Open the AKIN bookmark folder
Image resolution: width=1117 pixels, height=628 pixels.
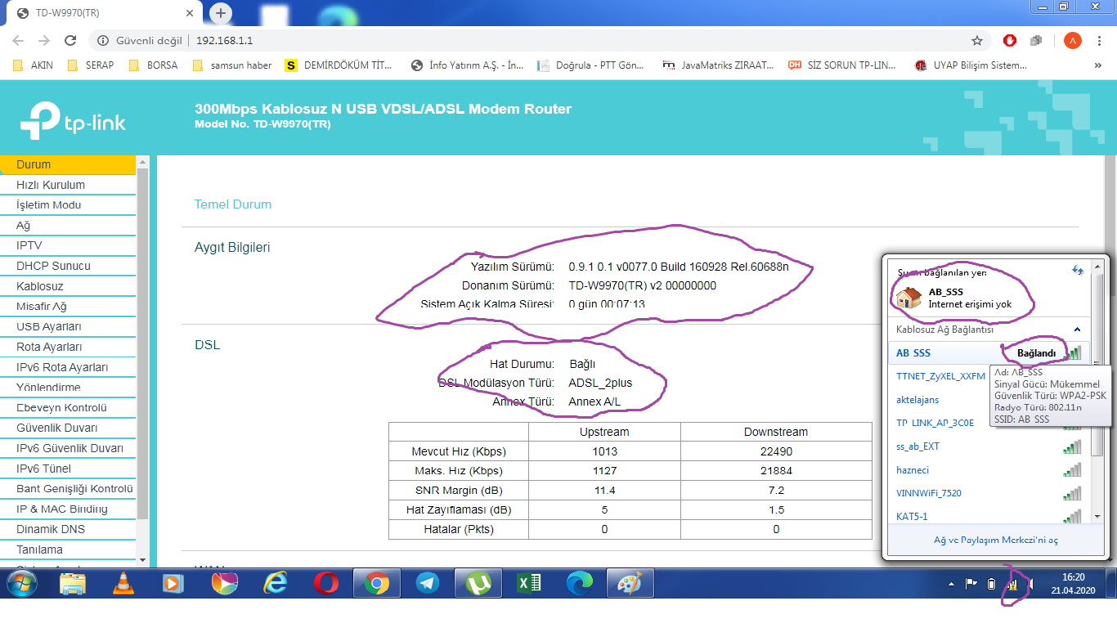pyautogui.click(x=34, y=65)
